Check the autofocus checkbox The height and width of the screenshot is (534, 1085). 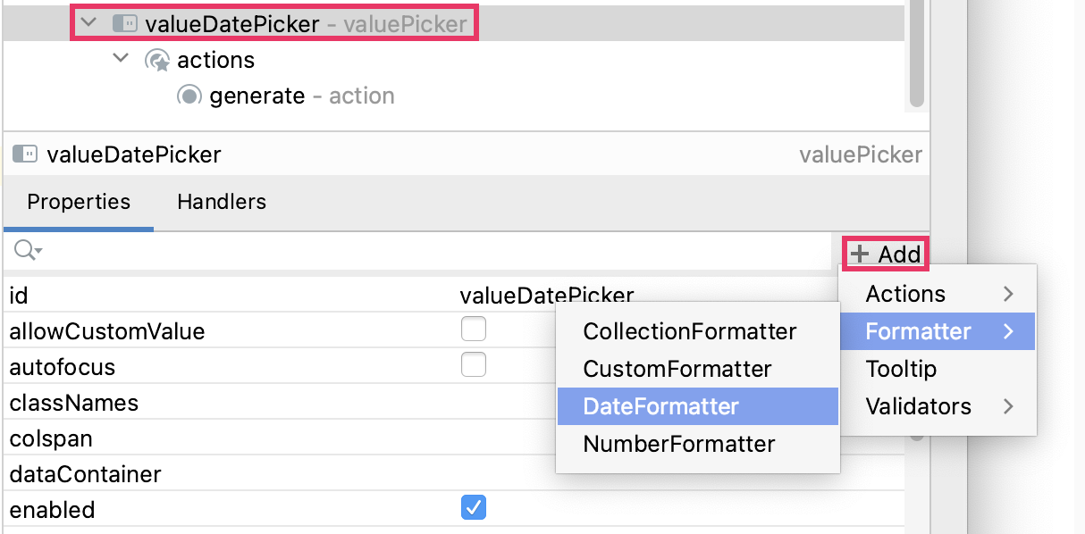[474, 365]
